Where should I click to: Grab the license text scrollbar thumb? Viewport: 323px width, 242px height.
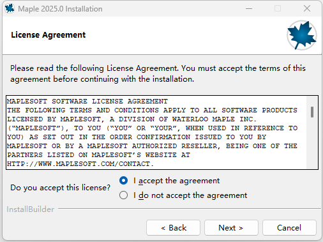[312, 112]
